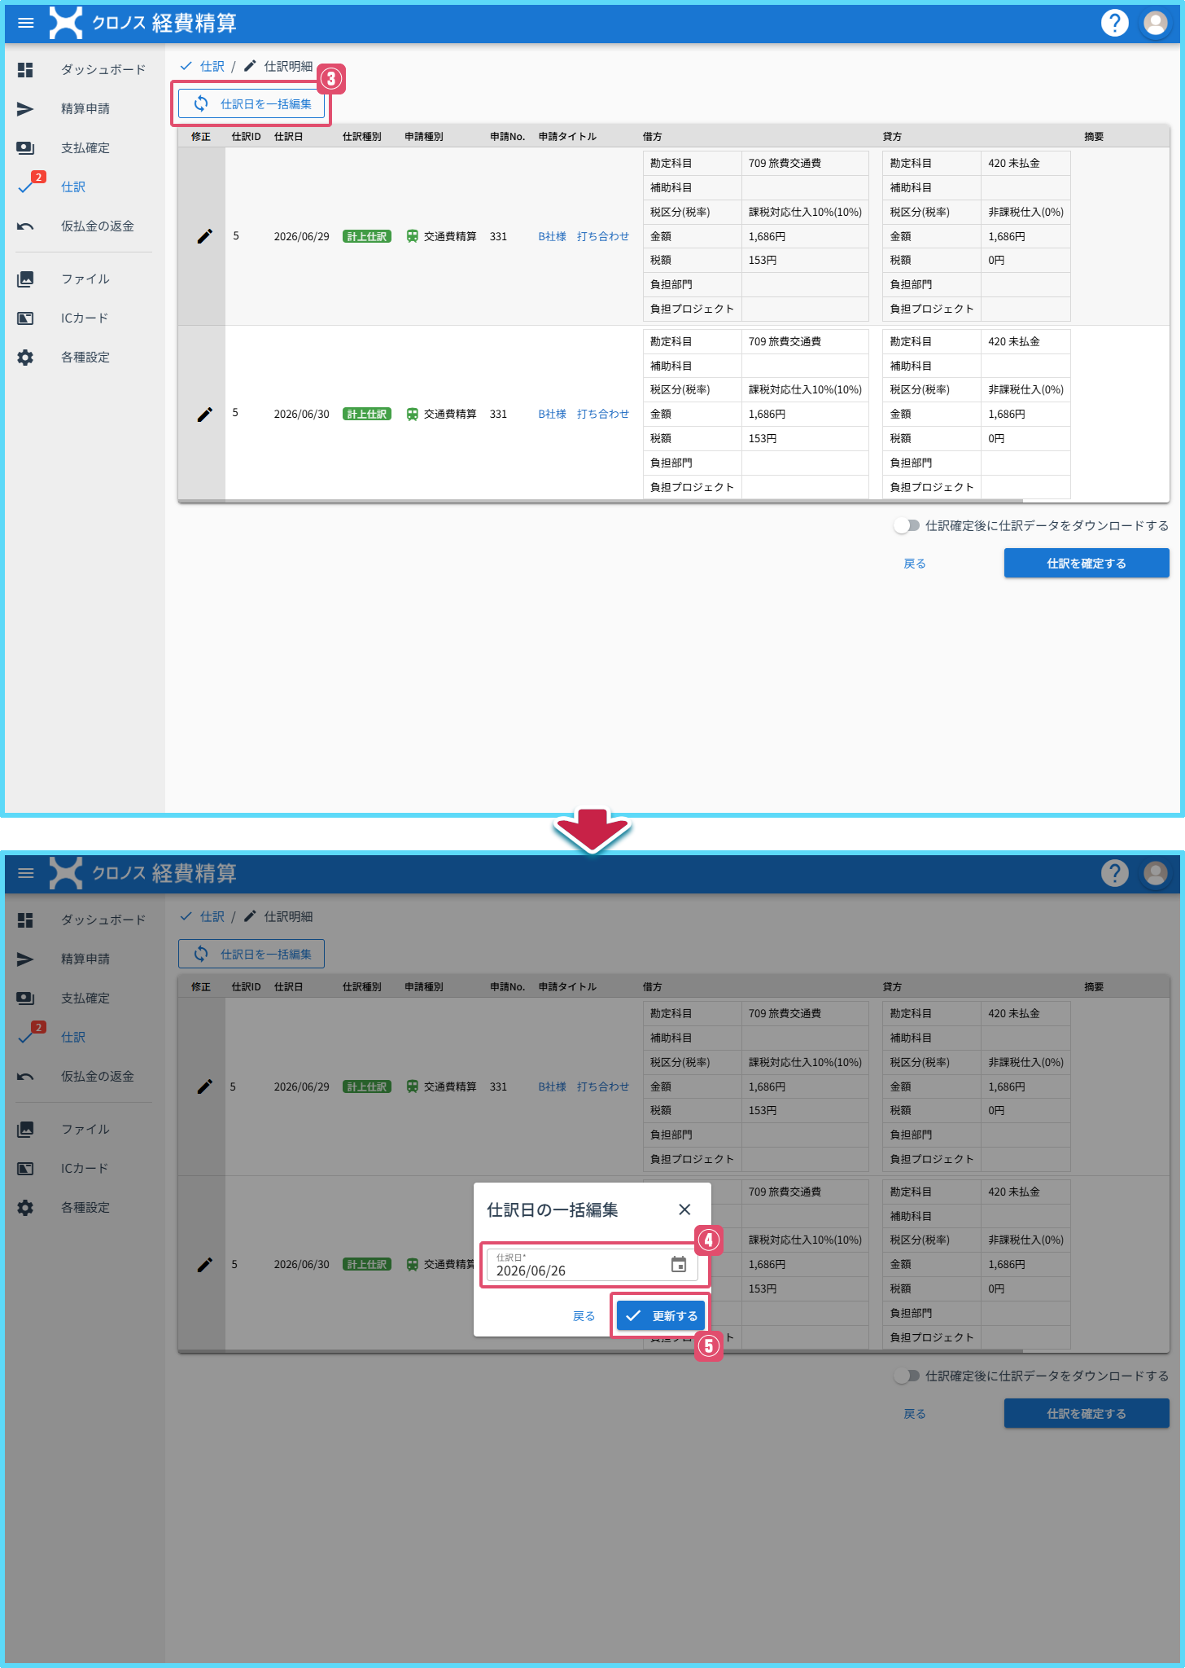Click the calendar icon in the 仕訳日 date field

679,1264
